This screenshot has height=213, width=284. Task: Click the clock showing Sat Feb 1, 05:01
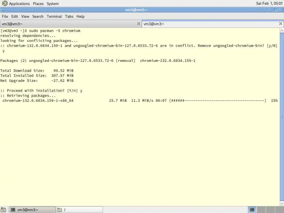coord(269,3)
